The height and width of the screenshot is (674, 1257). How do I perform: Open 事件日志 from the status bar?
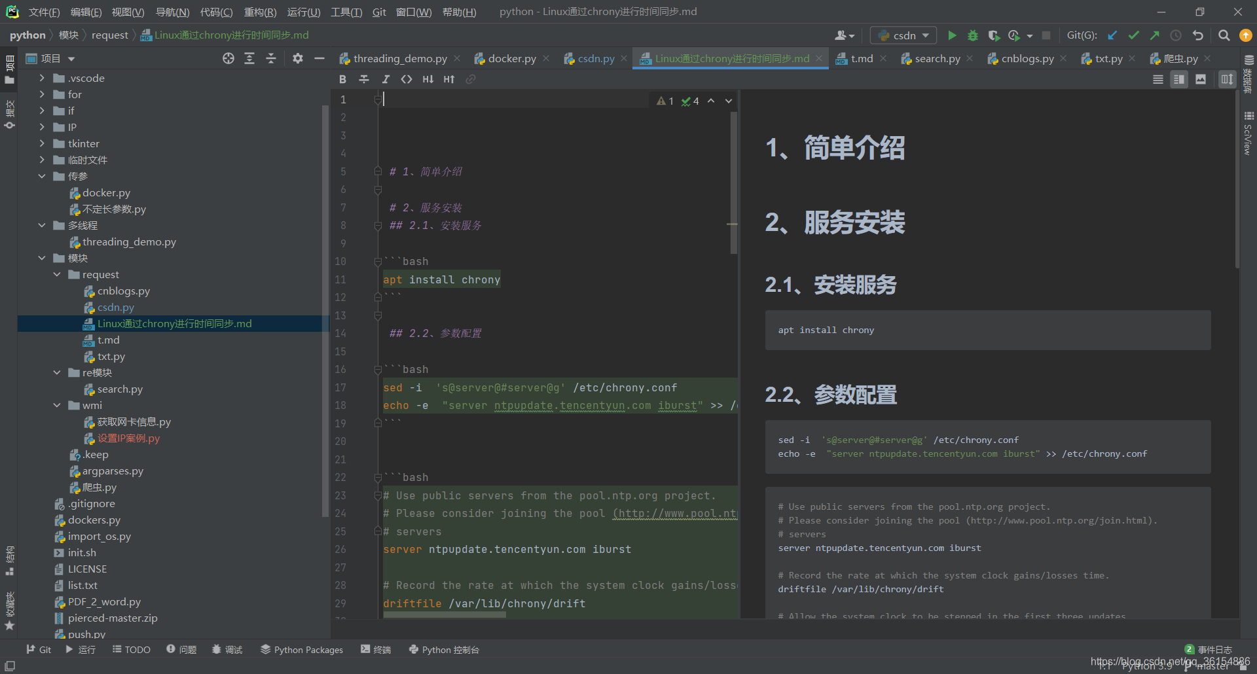(1213, 649)
